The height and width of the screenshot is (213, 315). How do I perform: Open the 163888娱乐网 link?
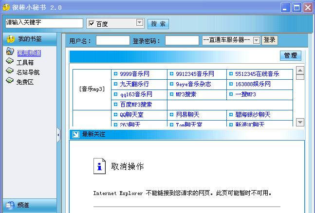pos(253,84)
